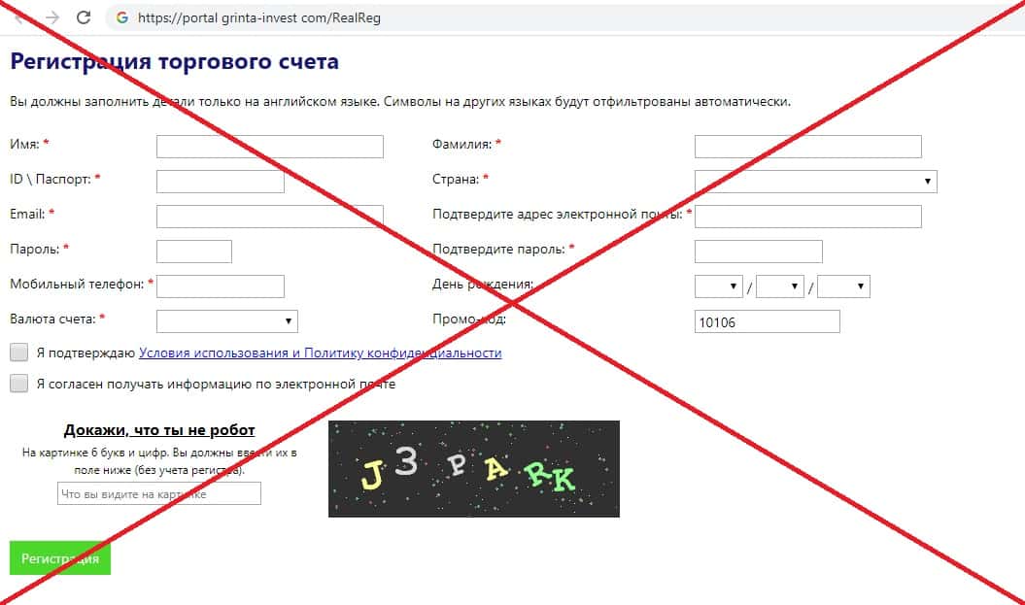The width and height of the screenshot is (1025, 605).
Task: Click the Мобильный телефон input field
Action: click(221, 286)
